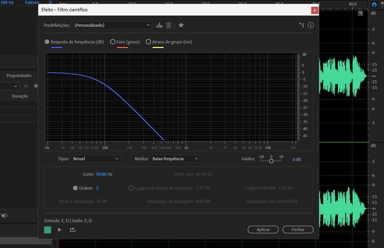This screenshot has width=384, height=248.
Task: Toggle loop preview playback
Action: [73, 230]
